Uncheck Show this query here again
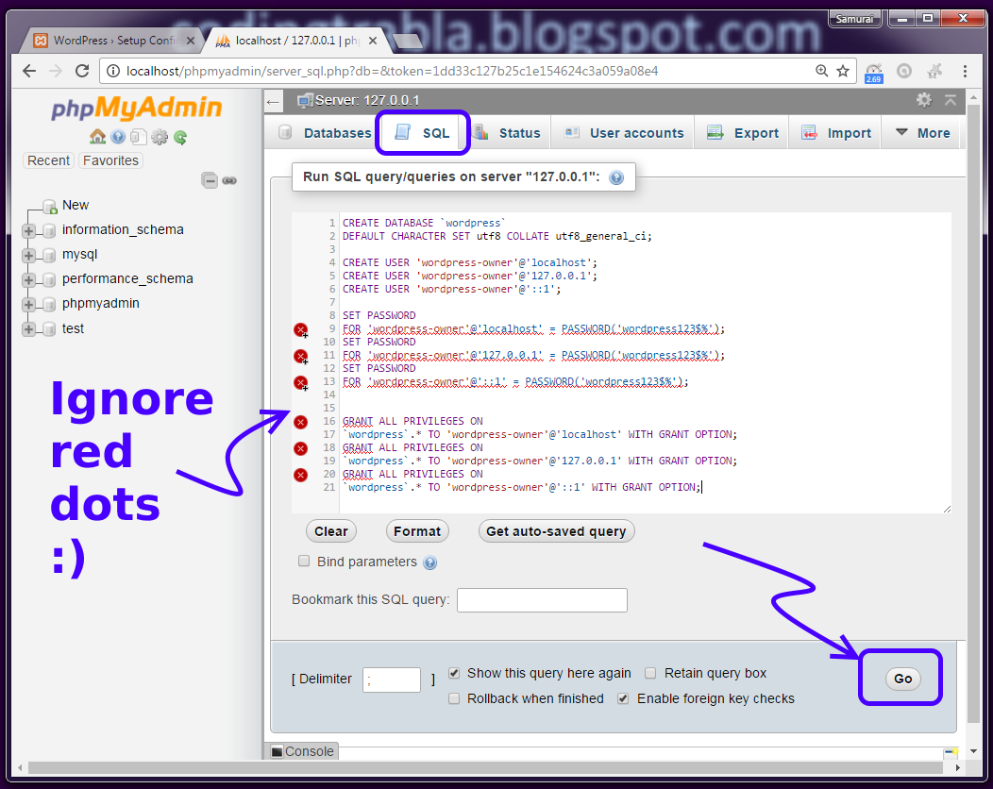The height and width of the screenshot is (789, 993). (454, 674)
